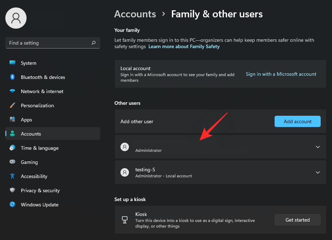Click the System monitor icon in sidebar
The width and height of the screenshot is (332, 240).
[12, 63]
